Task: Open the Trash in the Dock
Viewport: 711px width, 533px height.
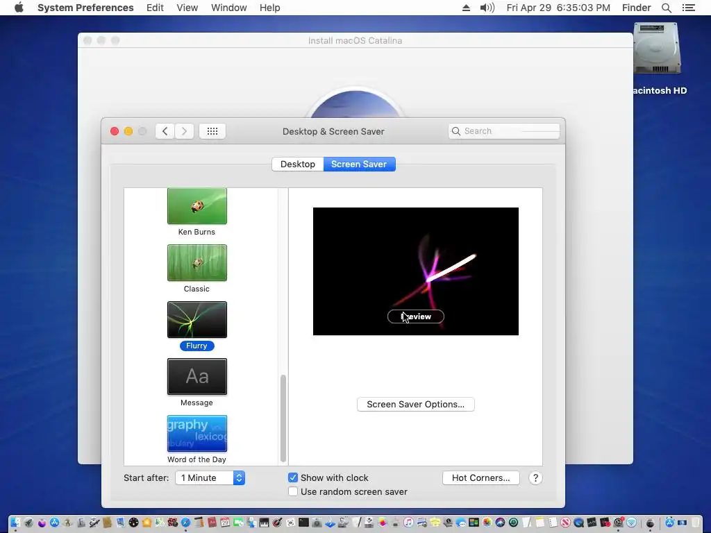Action: [x=696, y=523]
